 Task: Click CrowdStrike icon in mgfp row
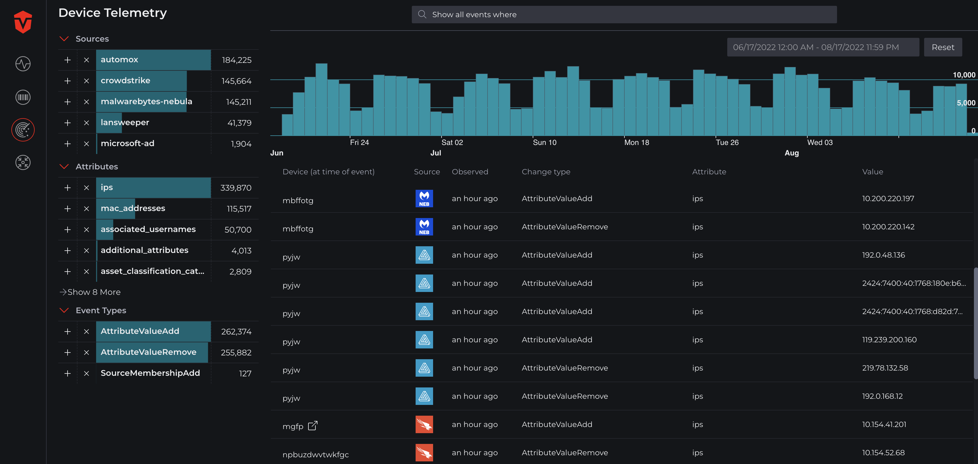pos(424,424)
